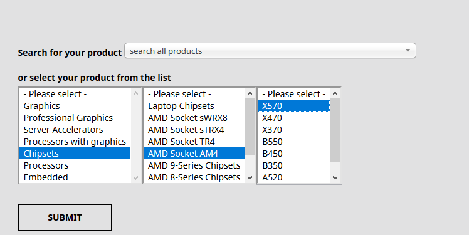Click the chipset model list scrollbar thumb
Image resolution: width=469 pixels, height=235 pixels.
[x=335, y=130]
